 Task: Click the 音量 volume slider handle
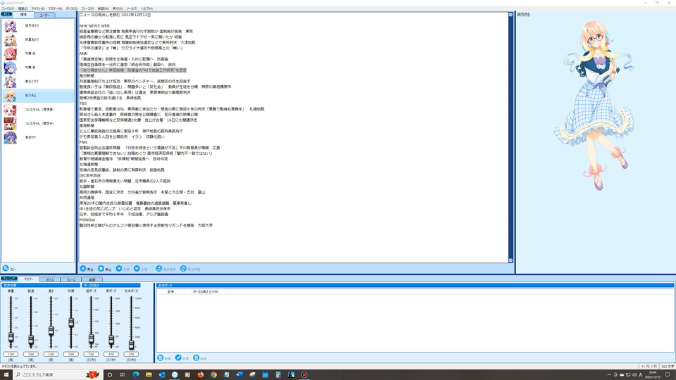(11, 337)
